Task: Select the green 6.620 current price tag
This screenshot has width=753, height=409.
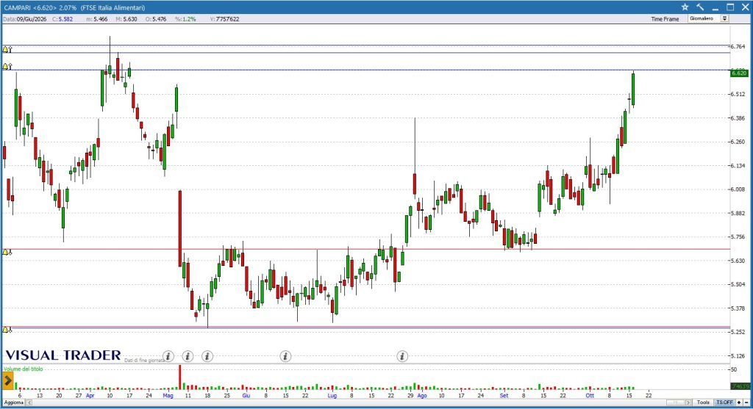Action: 739,73
